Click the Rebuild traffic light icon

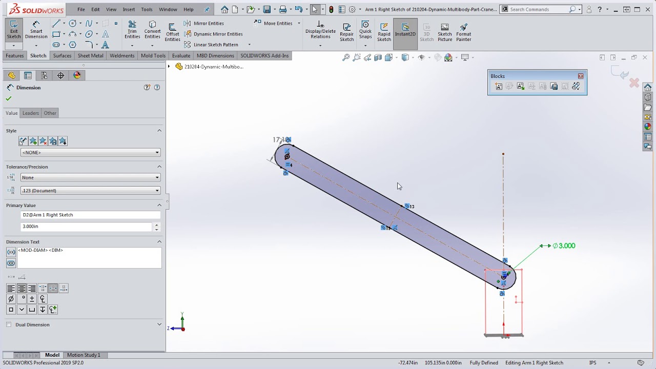tap(331, 9)
